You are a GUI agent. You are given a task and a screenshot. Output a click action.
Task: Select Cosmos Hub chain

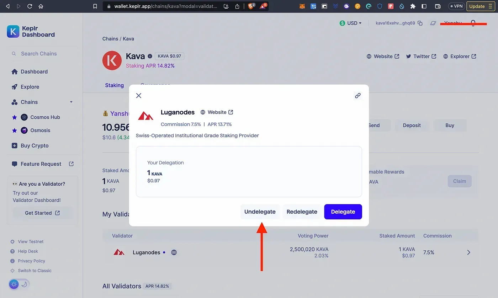pos(40,117)
